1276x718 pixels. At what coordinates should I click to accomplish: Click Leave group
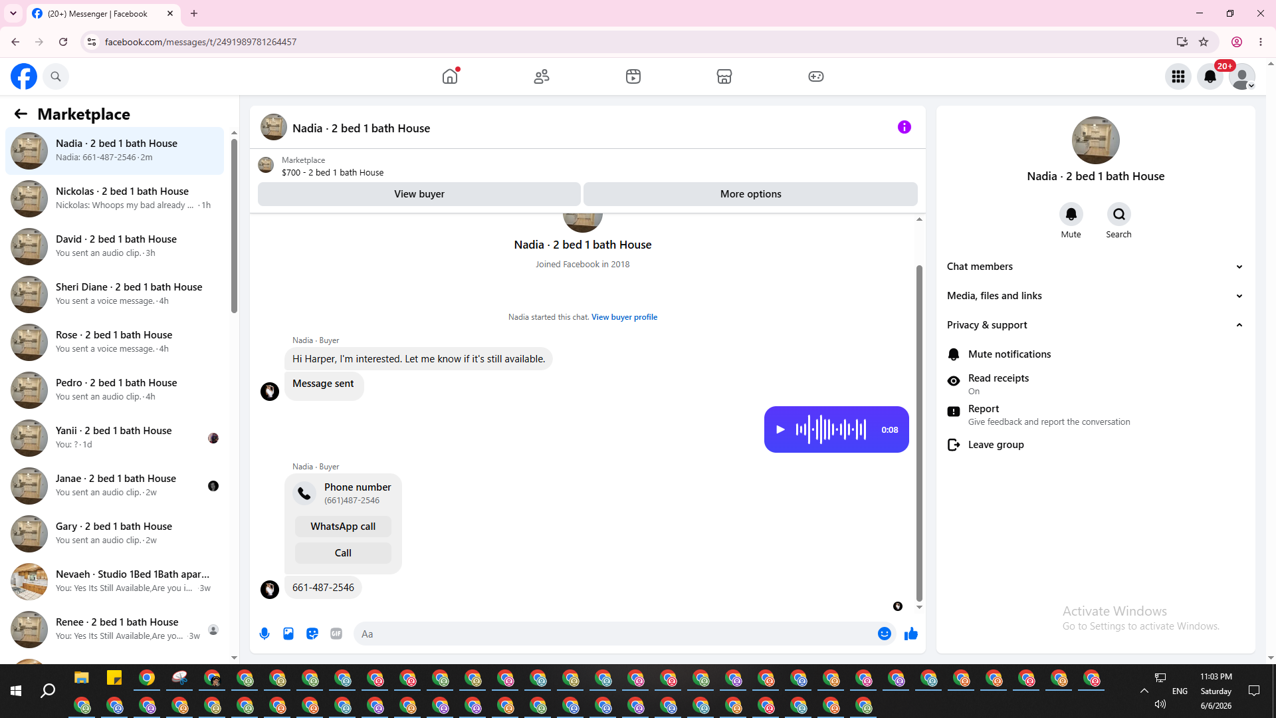point(1095,445)
